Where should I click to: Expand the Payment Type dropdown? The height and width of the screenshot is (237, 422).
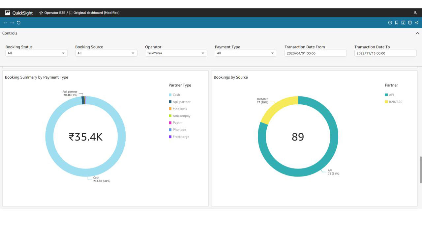(x=246, y=53)
